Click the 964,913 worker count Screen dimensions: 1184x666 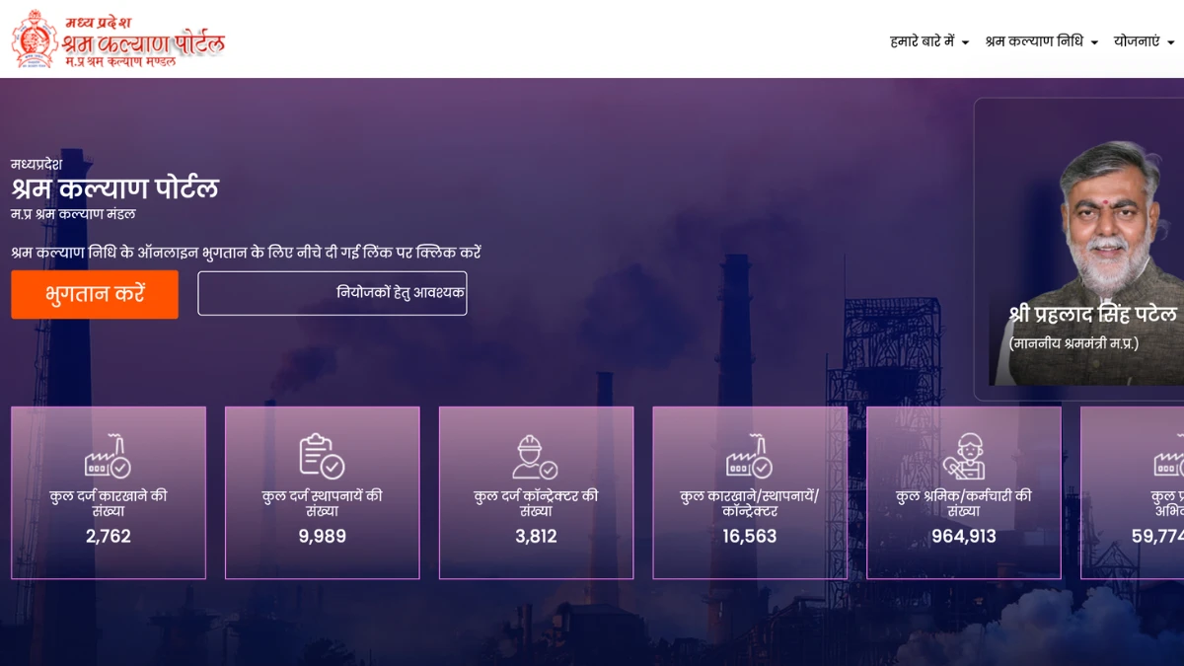(x=963, y=537)
